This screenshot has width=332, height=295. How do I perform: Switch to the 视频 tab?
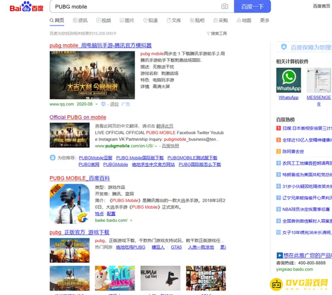pos(104,20)
